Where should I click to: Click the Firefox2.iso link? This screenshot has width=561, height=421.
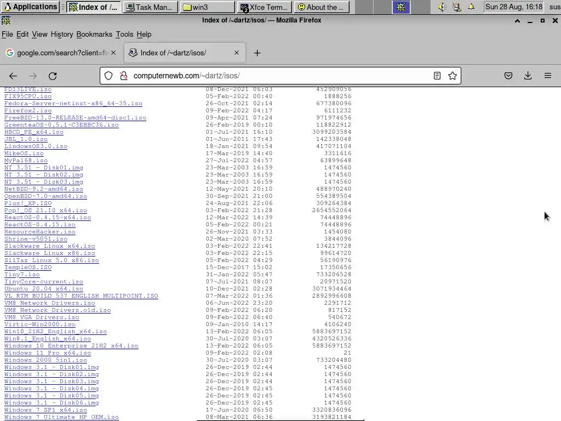28,111
